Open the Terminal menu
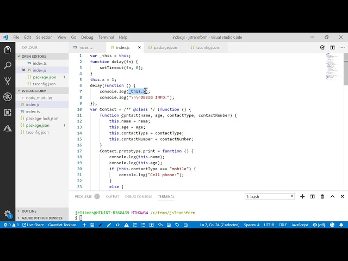Image resolution: width=348 pixels, height=261 pixels. 106,37
